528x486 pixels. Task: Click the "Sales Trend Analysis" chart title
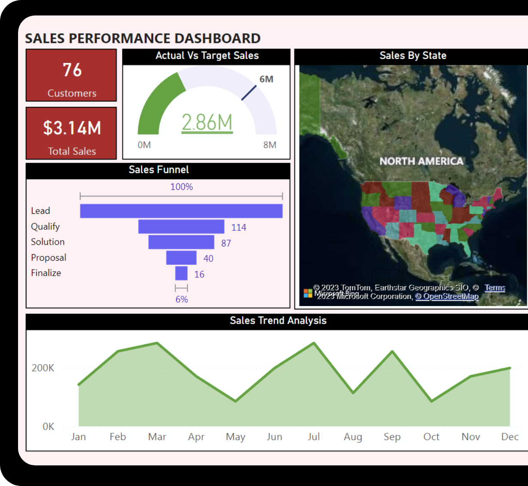point(278,320)
